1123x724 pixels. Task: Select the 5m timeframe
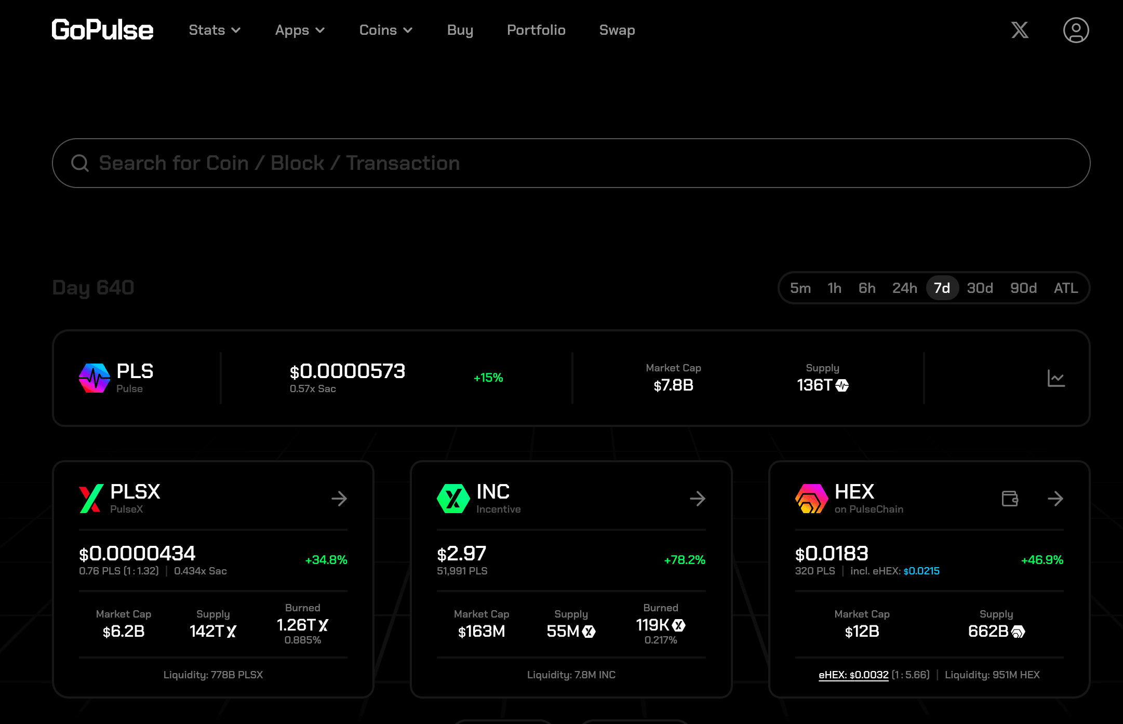800,288
